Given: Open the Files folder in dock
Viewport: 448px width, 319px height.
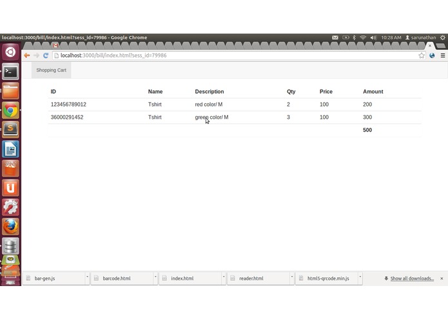Looking at the screenshot, I should 10,90.
